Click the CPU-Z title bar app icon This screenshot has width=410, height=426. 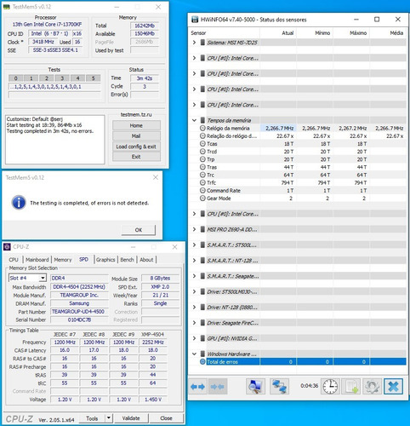[7, 247]
